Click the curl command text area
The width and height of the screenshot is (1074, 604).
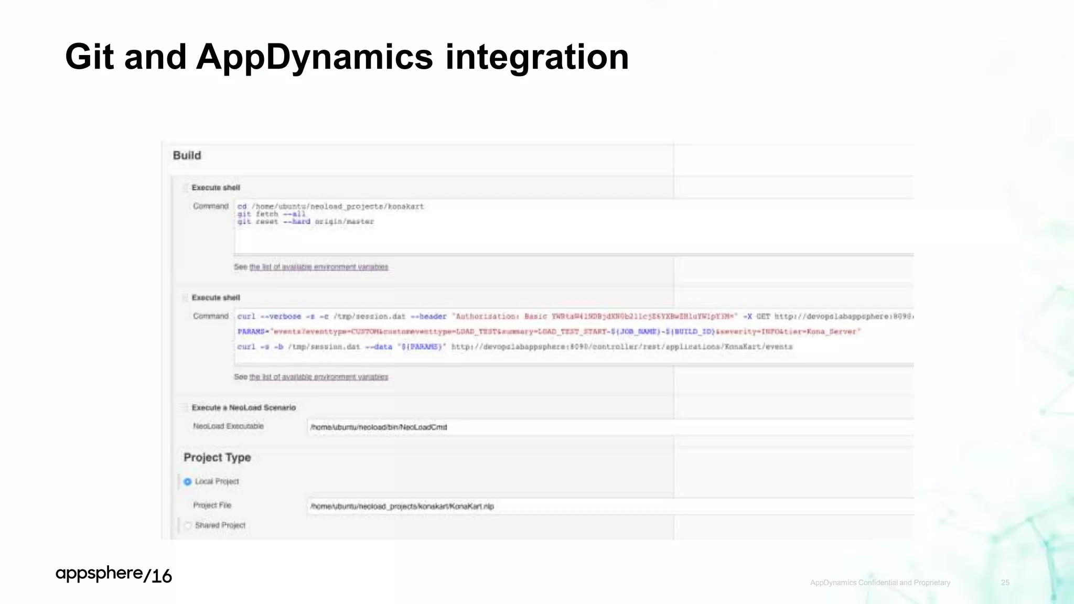[x=574, y=336]
